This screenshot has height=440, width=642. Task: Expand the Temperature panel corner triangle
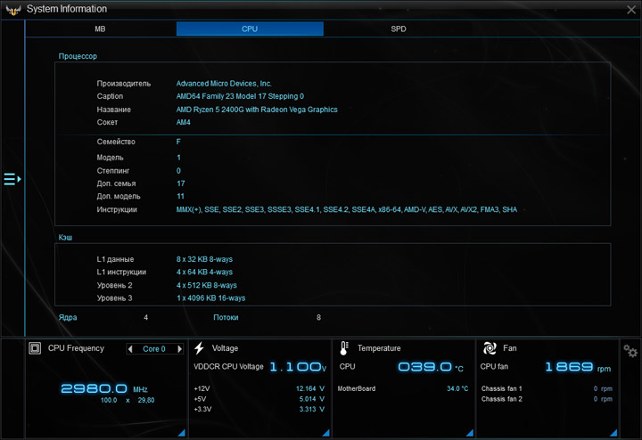(x=470, y=433)
